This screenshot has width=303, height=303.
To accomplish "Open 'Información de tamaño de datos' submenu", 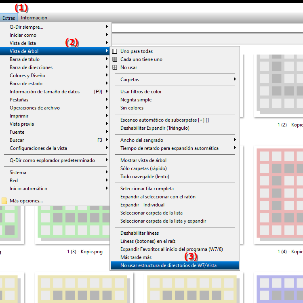I will [x=55, y=92].
